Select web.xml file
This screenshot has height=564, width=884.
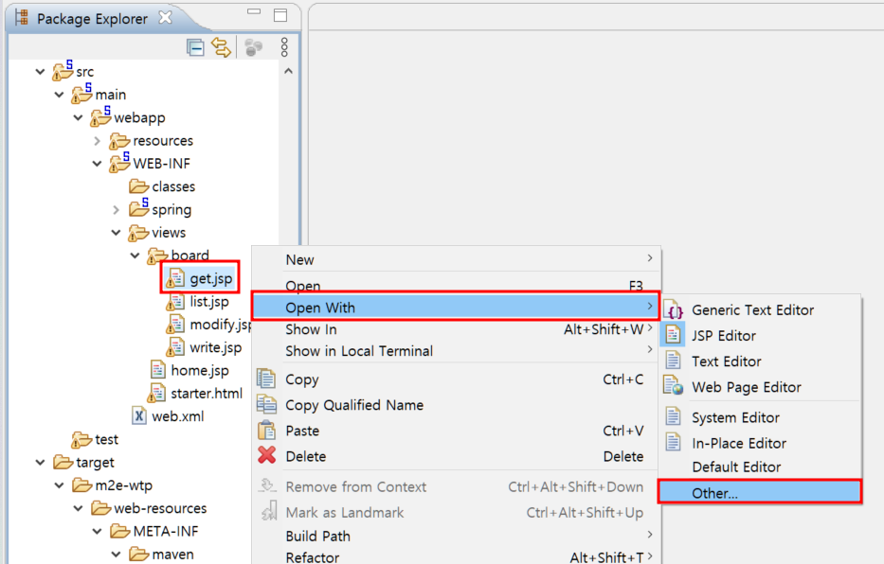click(x=177, y=416)
